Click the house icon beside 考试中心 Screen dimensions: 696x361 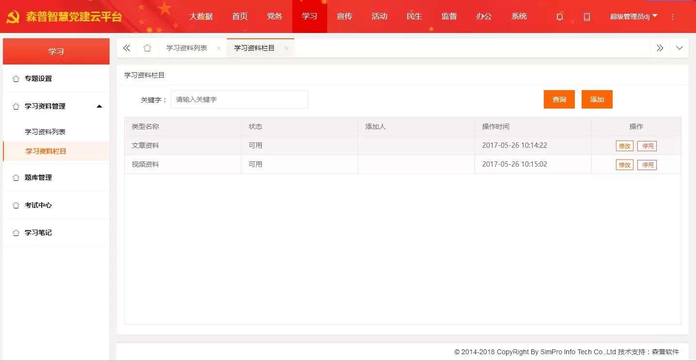tap(16, 205)
